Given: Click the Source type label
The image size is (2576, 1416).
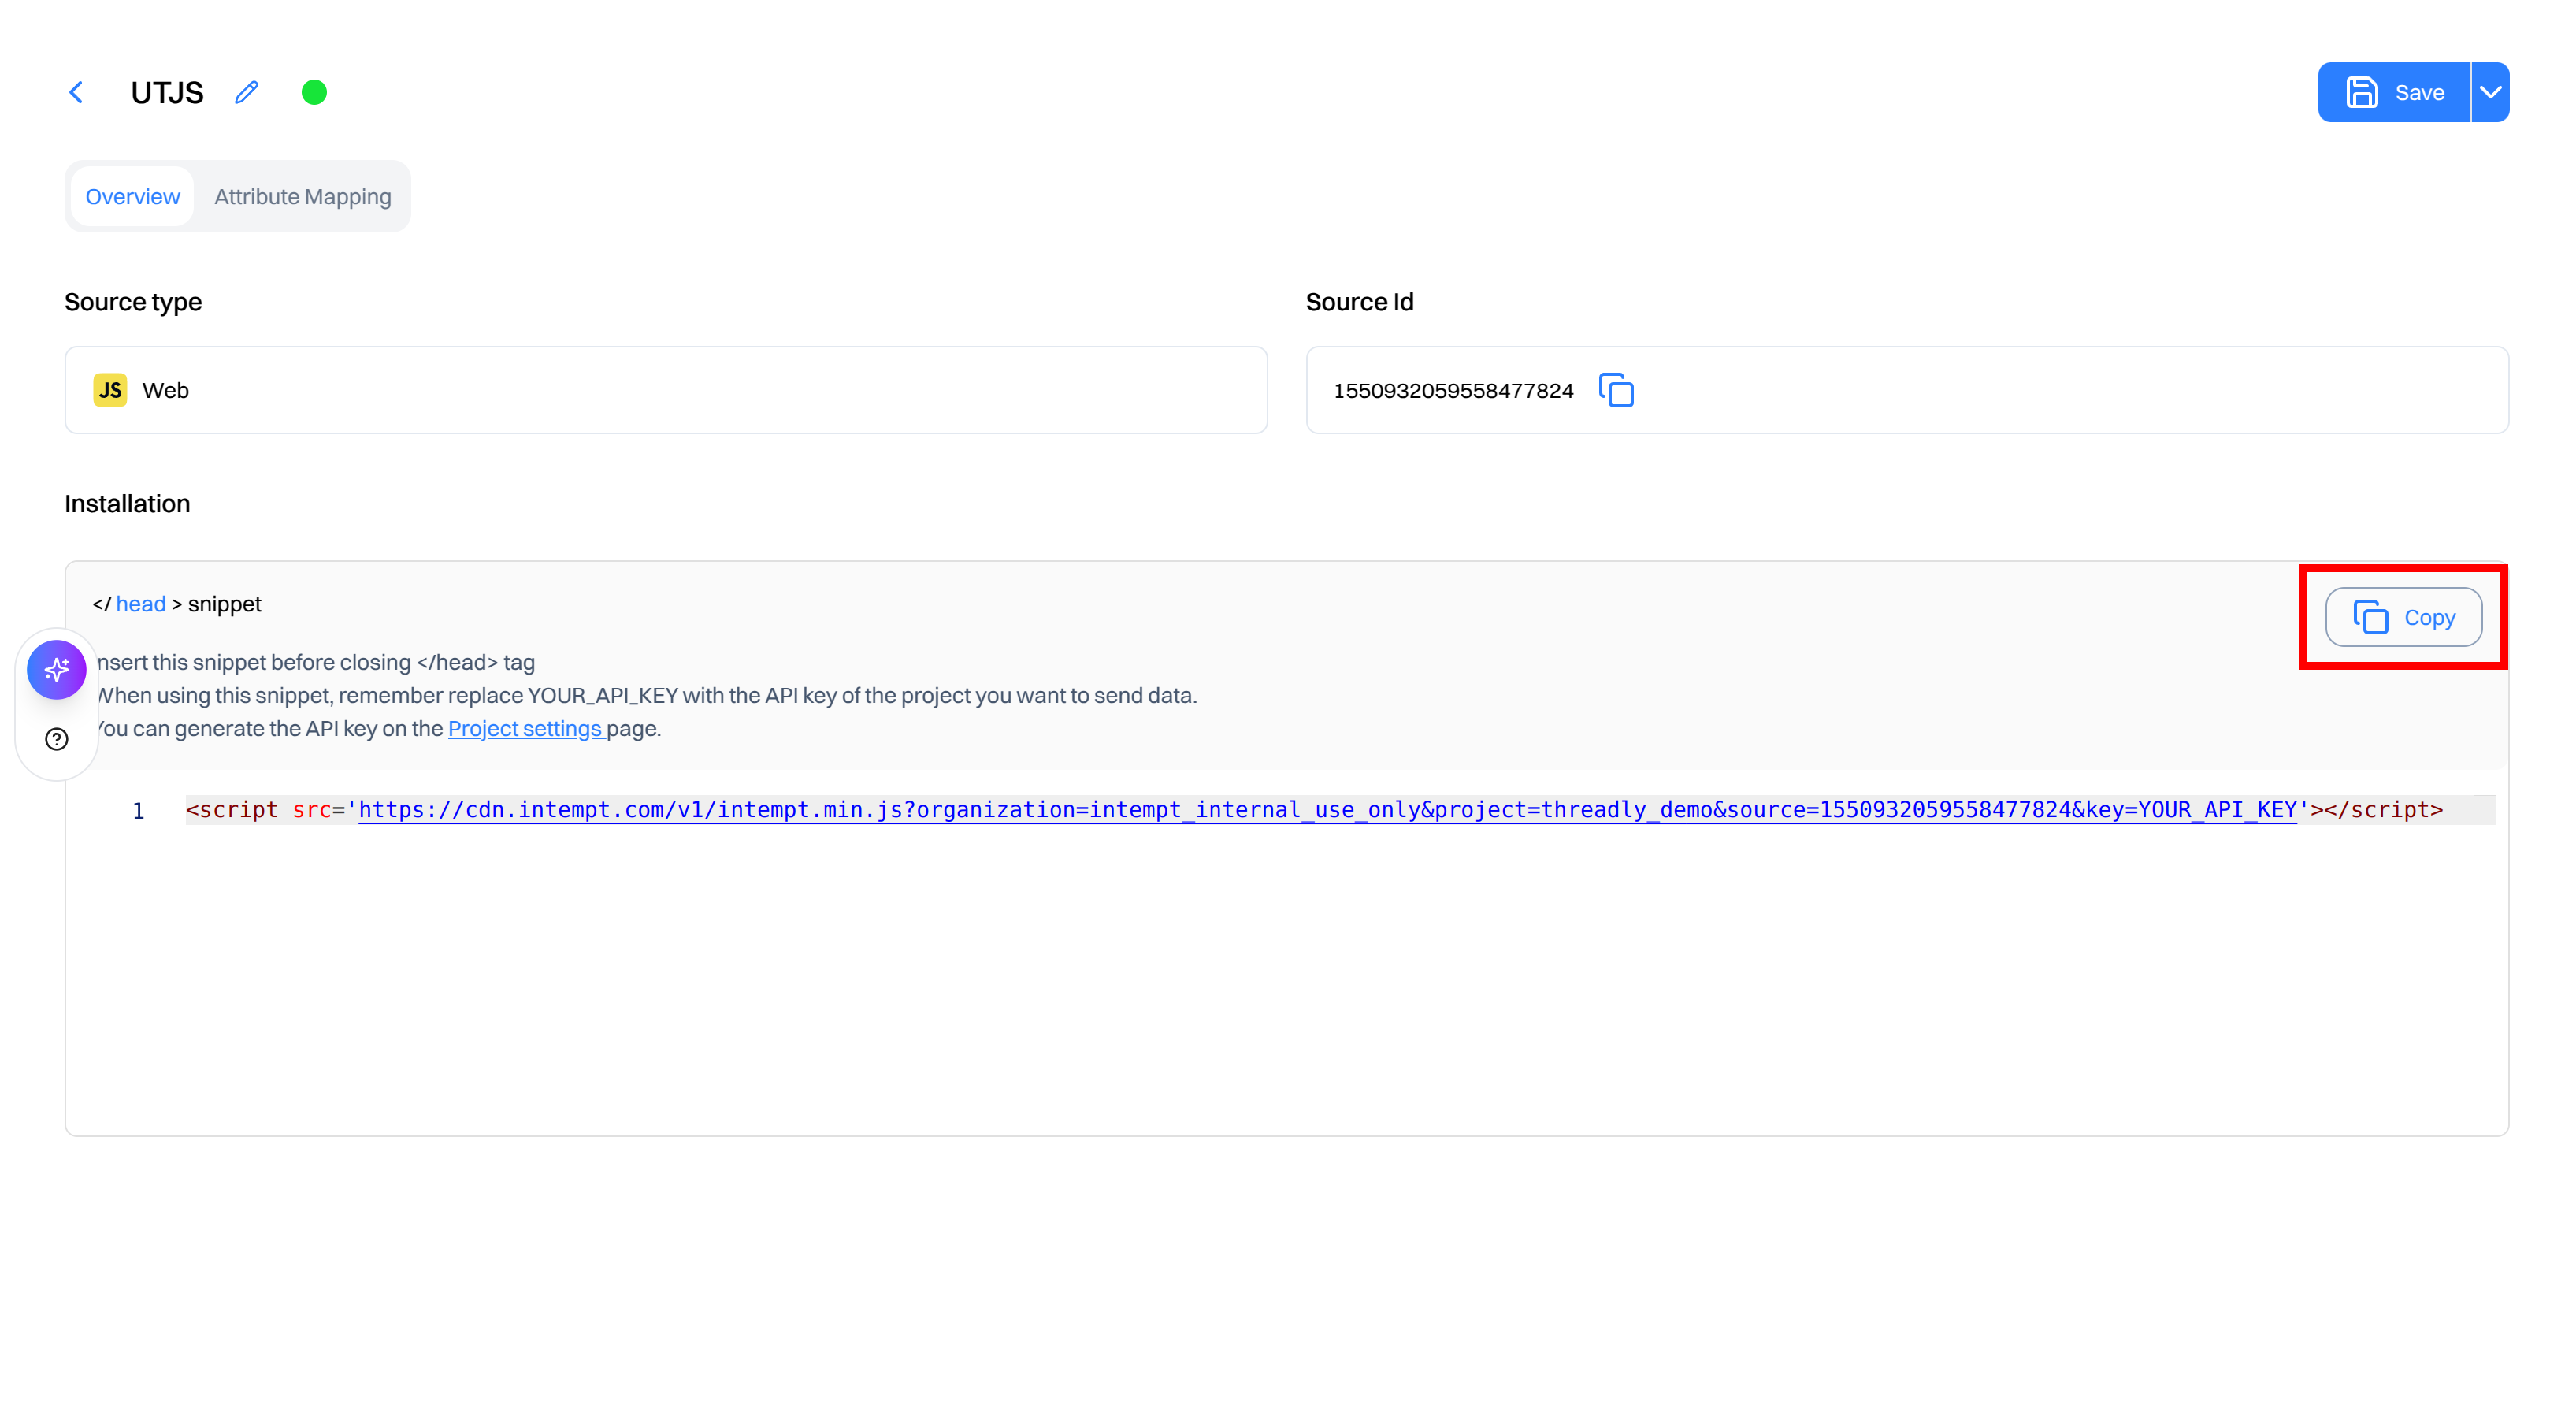Looking at the screenshot, I should coord(133,302).
